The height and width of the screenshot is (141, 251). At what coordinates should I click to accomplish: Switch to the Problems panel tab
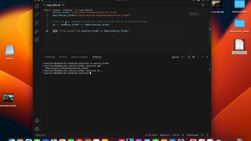pos(50,57)
